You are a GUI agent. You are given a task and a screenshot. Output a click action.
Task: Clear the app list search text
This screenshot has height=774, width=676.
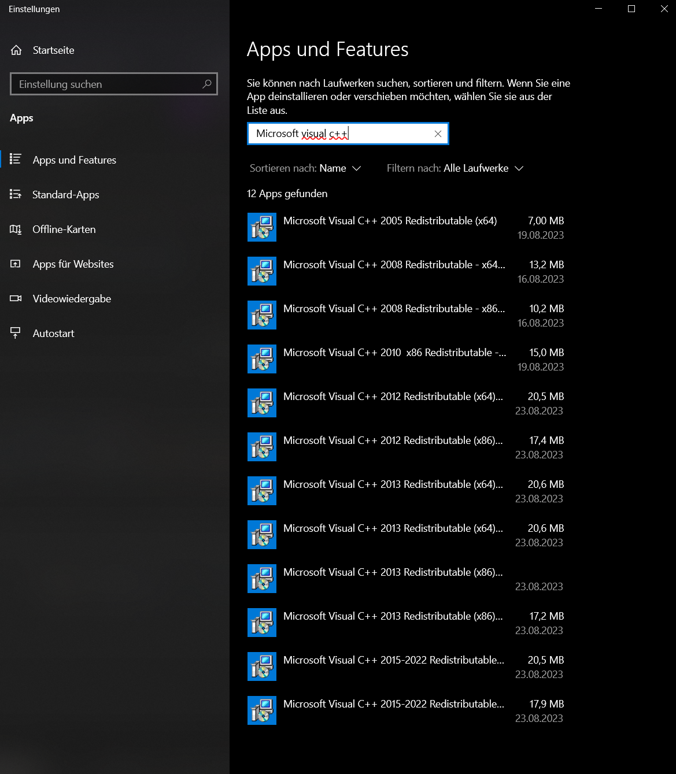438,134
